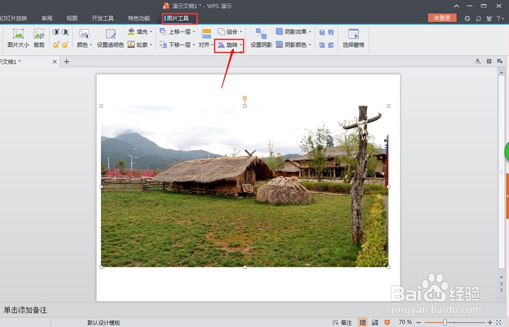Click the zoom slider handle
Viewport: 509px width, 327px height.
445,322
